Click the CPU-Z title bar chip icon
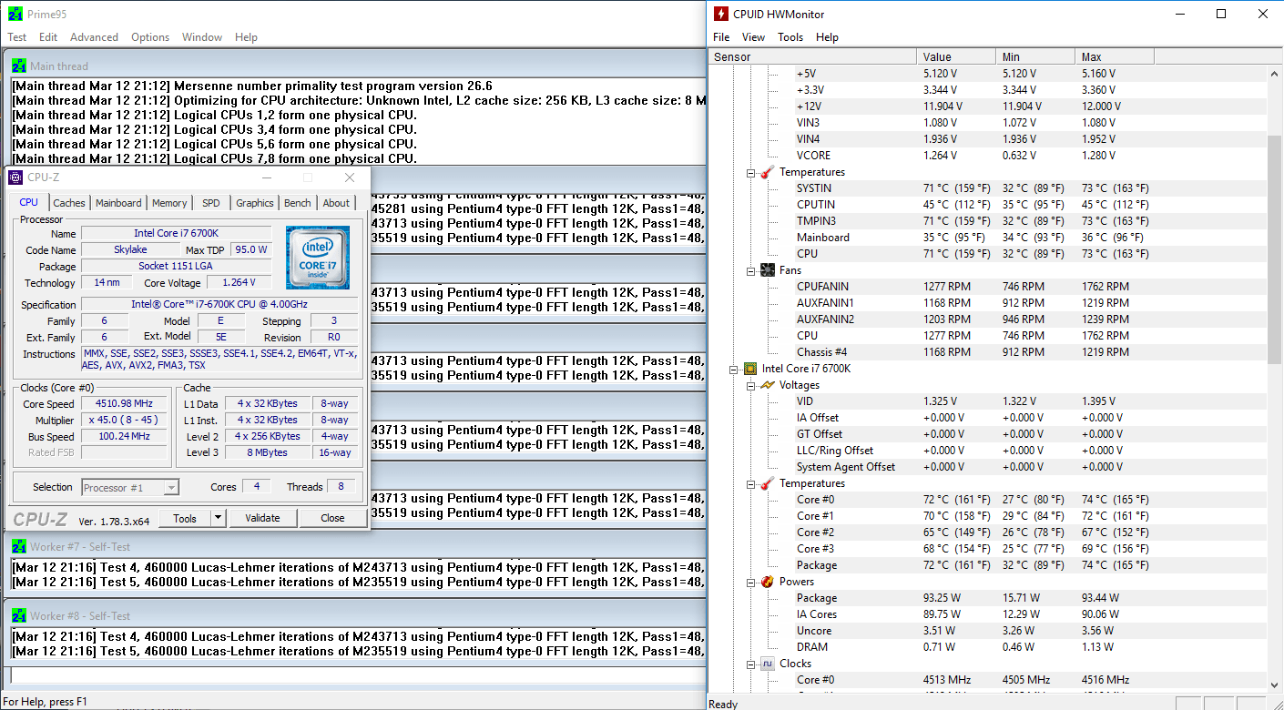The image size is (1284, 710). pos(16,177)
